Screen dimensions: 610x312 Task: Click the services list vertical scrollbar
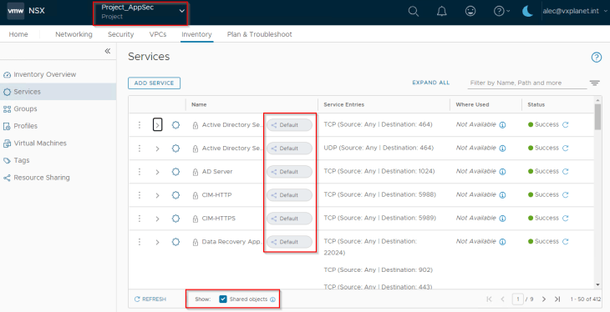click(597, 117)
